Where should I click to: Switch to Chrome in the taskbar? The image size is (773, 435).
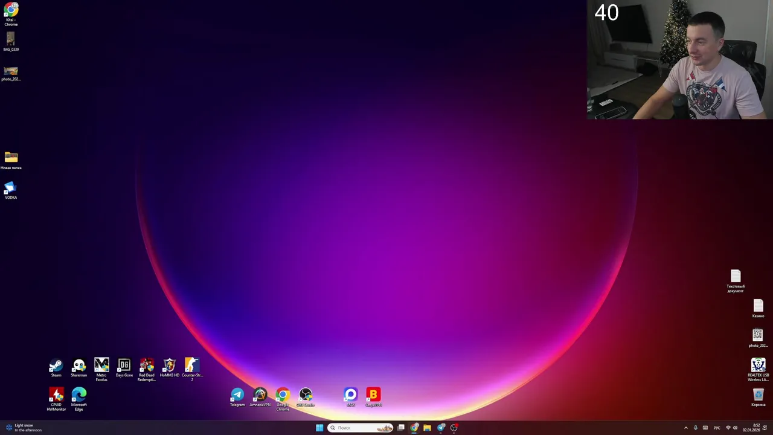pos(414,428)
